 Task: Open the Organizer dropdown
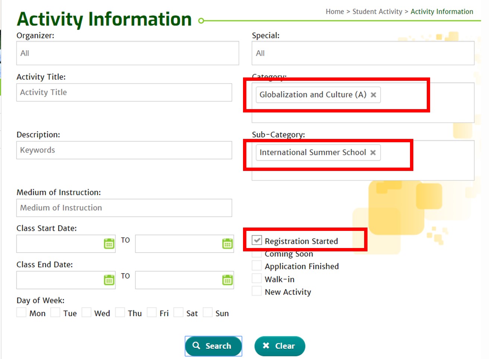coord(127,53)
